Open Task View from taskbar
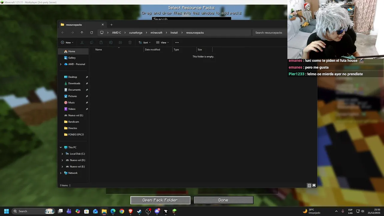Viewport: 384px width, 216px height. click(60, 211)
